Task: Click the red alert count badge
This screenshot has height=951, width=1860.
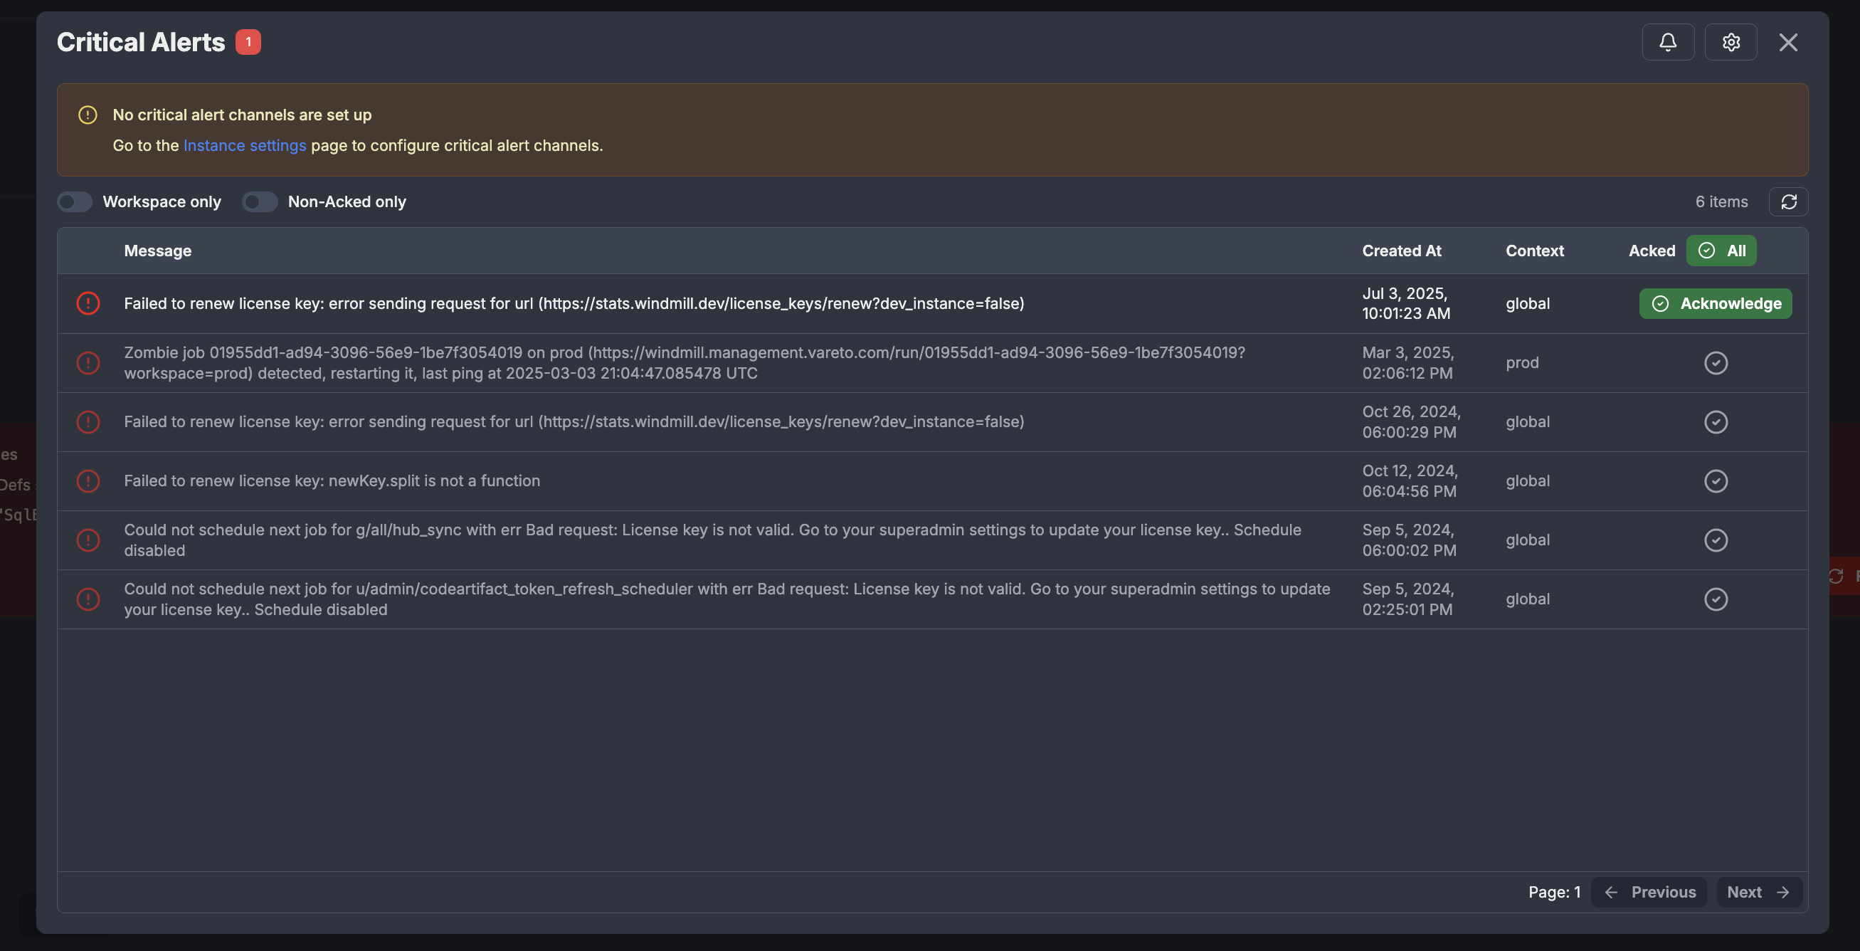Action: tap(248, 43)
